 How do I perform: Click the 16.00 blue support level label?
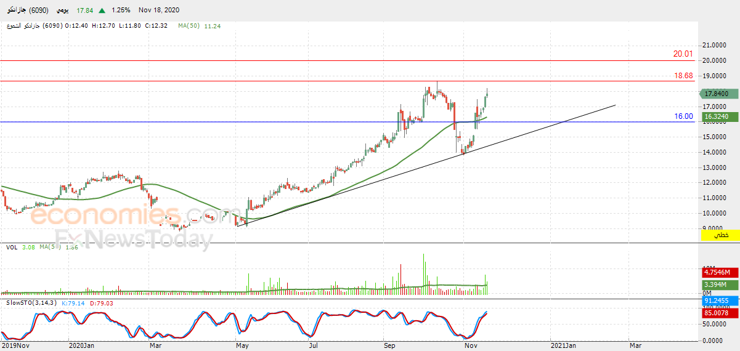(x=683, y=116)
